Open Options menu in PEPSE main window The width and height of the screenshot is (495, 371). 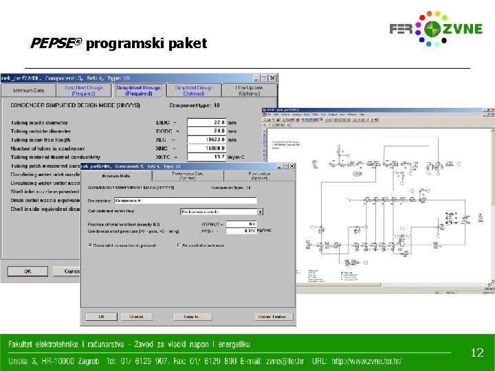pyautogui.click(x=285, y=115)
